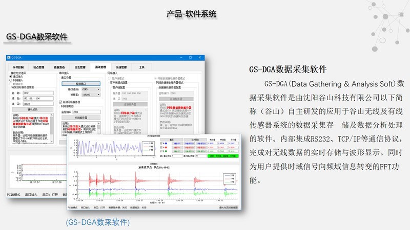Click the 端口 field showing 11123
This screenshot has height=230, width=410.
click(38, 104)
